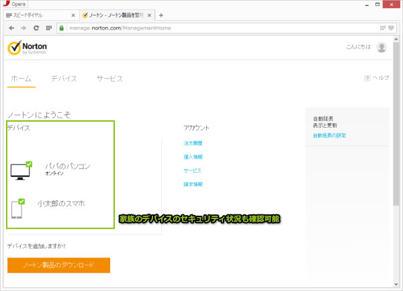Select the サービス navigation tab
Image resolution: width=403 pixels, height=291 pixels.
click(x=109, y=79)
